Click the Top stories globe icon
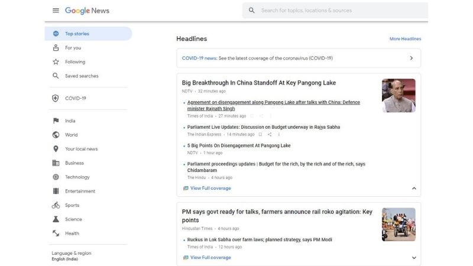The width and height of the screenshot is (473, 266). (x=56, y=34)
